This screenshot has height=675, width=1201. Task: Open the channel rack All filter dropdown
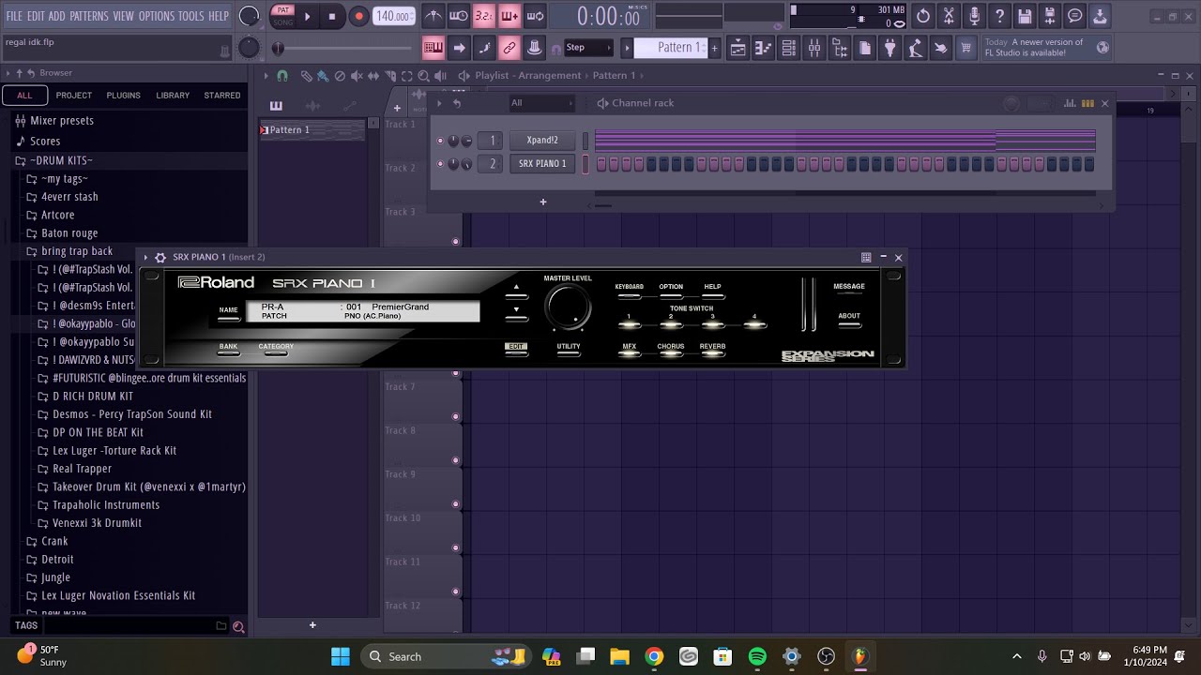coord(540,103)
